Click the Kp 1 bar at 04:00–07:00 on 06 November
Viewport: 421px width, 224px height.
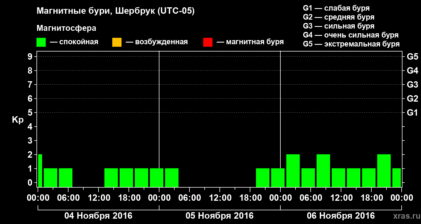tap(308, 178)
